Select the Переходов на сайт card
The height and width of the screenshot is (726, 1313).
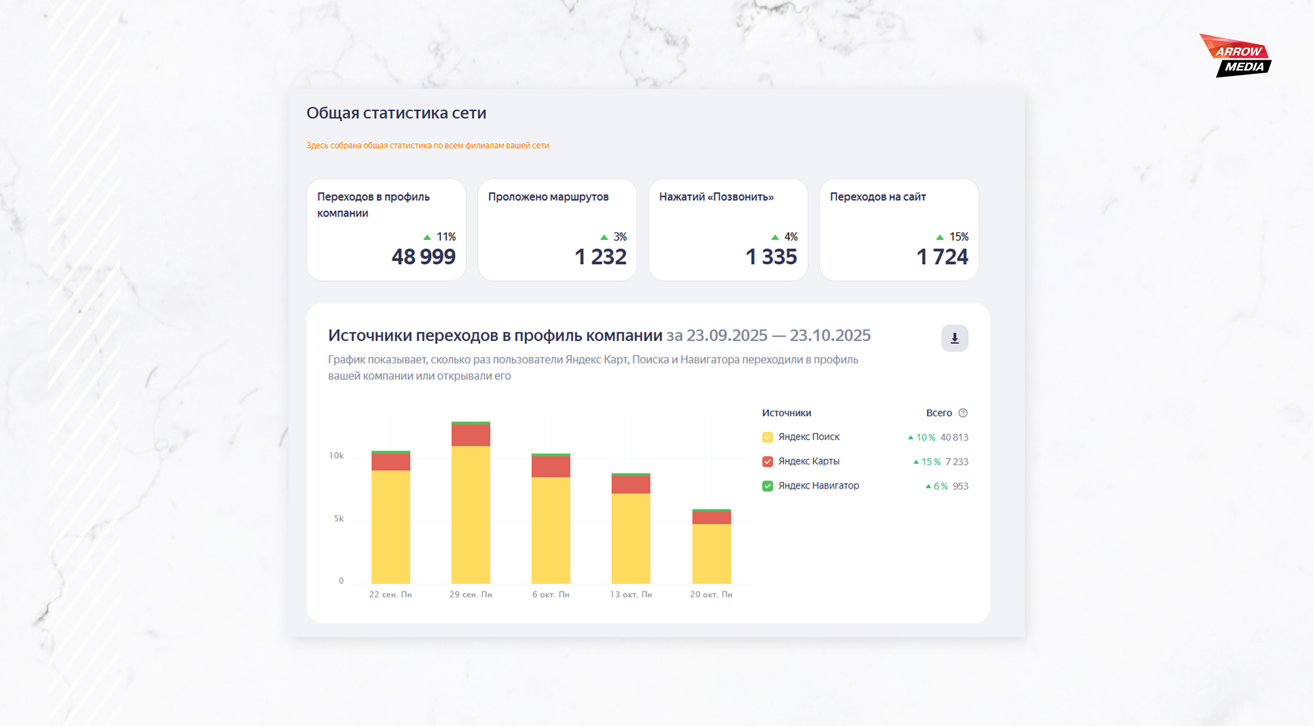pos(899,230)
